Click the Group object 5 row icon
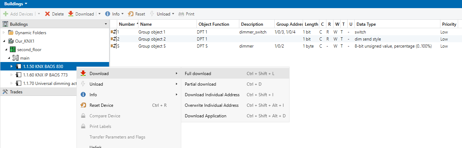The height and width of the screenshot is (148, 462). [x=114, y=46]
